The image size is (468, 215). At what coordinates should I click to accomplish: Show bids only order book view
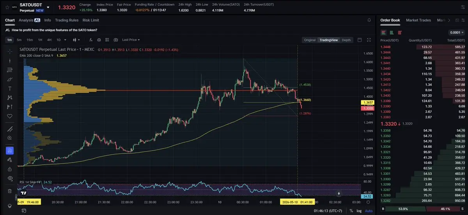click(x=392, y=32)
